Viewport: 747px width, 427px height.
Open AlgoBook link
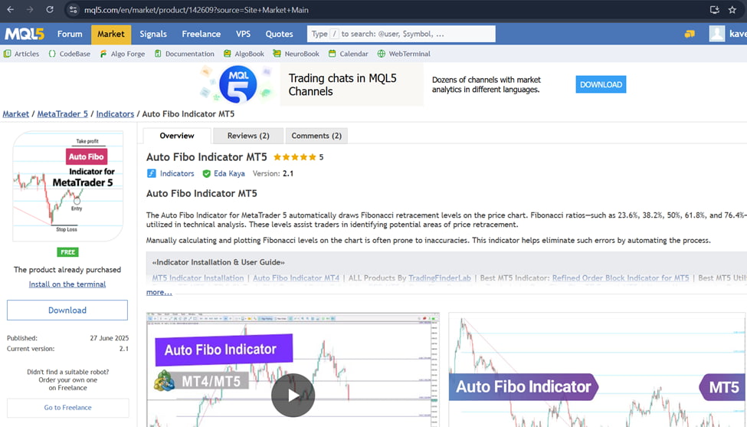point(244,54)
